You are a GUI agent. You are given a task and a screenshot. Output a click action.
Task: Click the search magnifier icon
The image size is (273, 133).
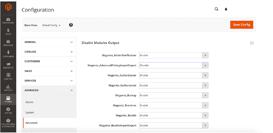[x=217, y=9]
